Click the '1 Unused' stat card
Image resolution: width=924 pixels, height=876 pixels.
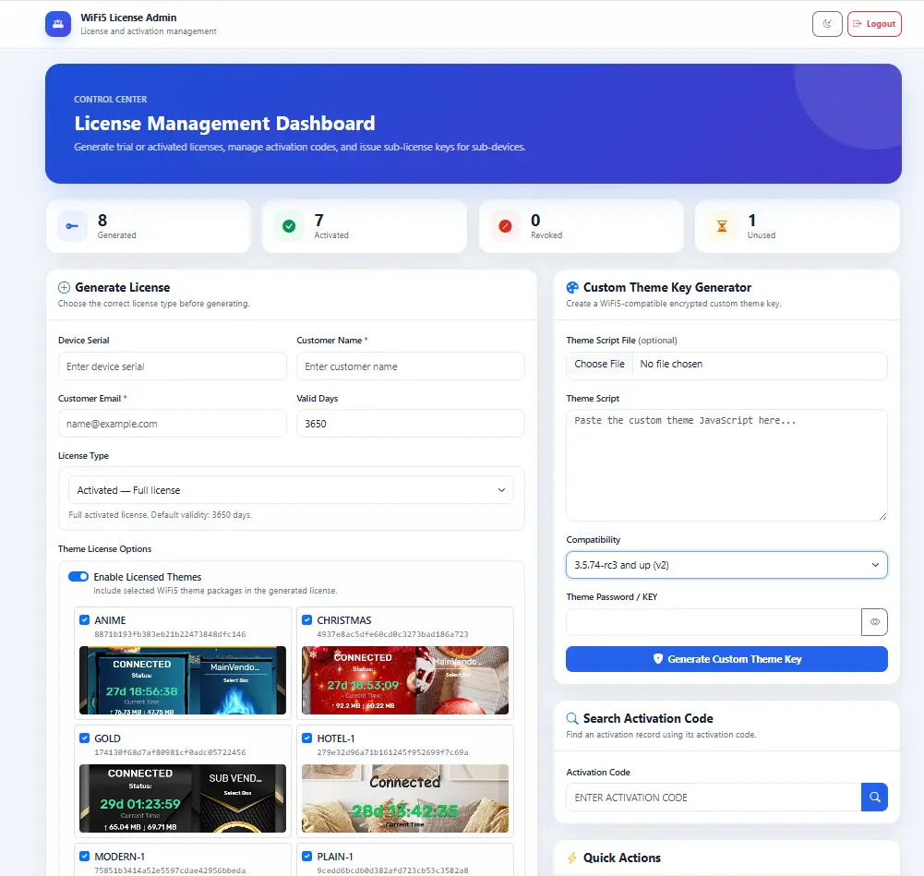798,226
